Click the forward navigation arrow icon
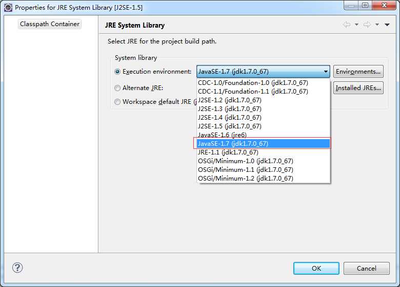 click(367, 25)
